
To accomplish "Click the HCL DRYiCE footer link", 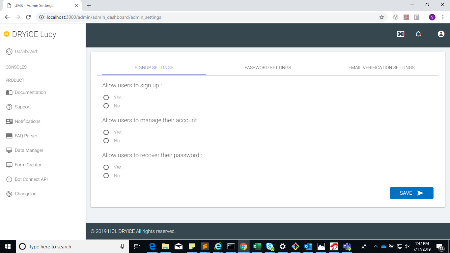I will click(x=121, y=231).
